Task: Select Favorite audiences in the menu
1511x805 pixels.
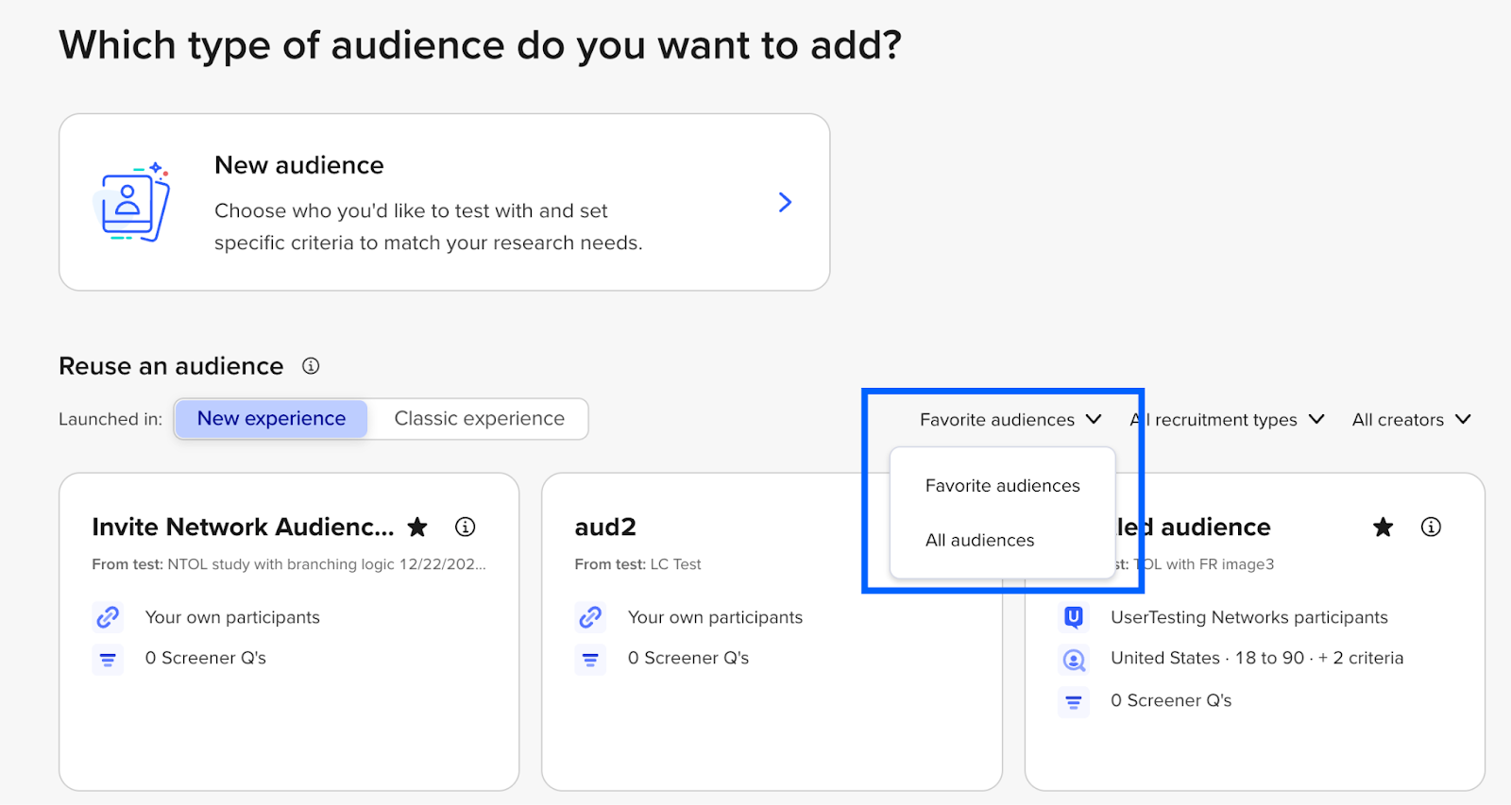Action: point(1002,486)
